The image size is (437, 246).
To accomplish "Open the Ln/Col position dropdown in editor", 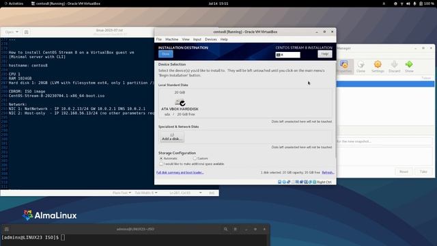I will tap(185, 193).
